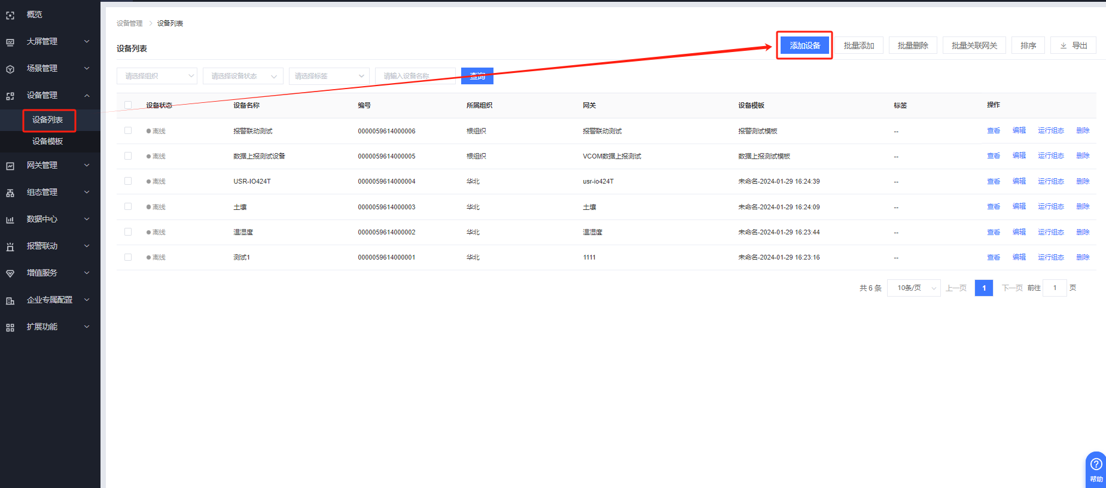The image size is (1106, 488).
Task: Open the 10条/页 page size dropdown
Action: (913, 288)
